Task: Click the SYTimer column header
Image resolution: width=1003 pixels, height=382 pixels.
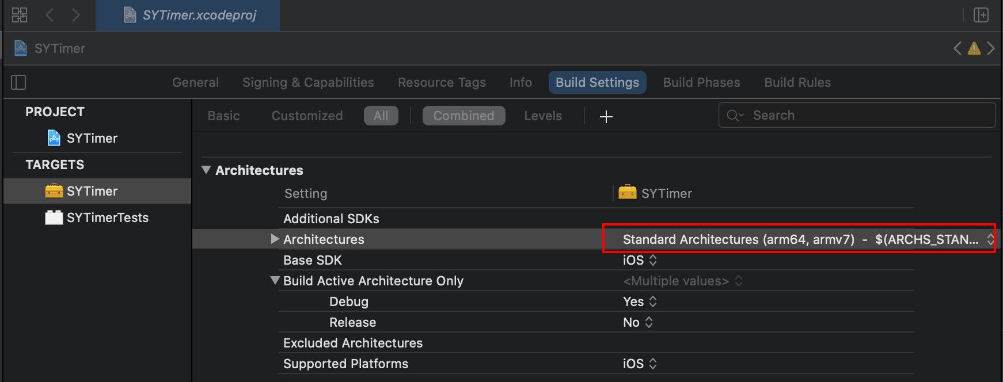Action: [655, 193]
